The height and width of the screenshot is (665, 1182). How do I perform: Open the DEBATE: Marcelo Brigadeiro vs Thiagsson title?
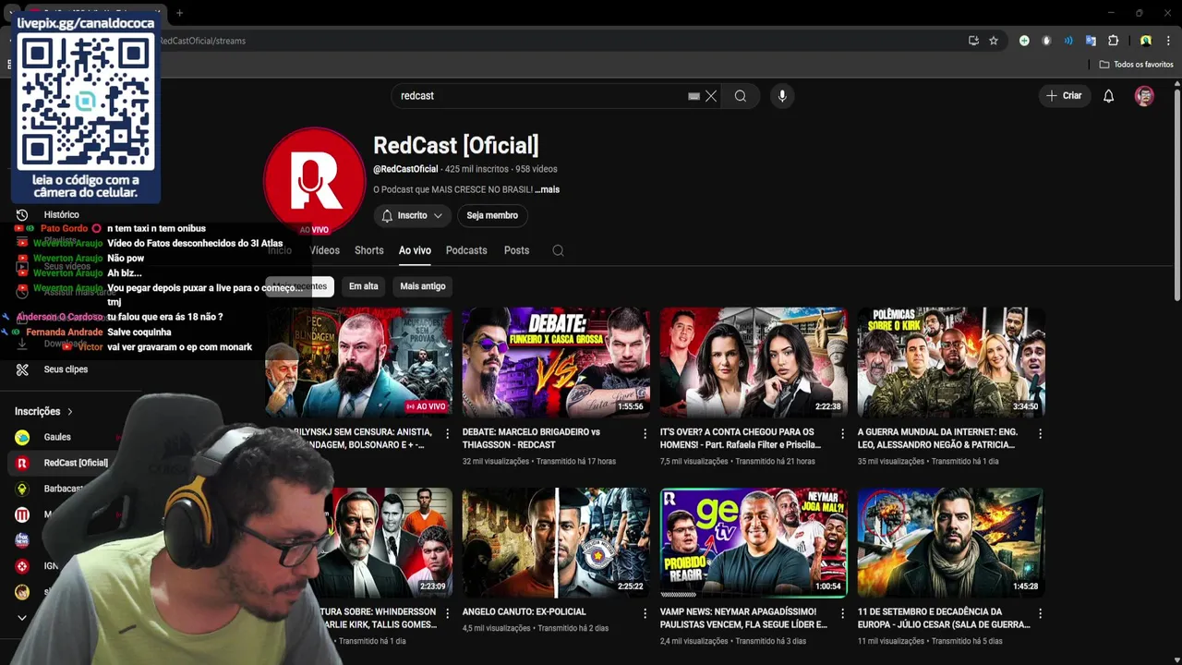pyautogui.click(x=532, y=438)
